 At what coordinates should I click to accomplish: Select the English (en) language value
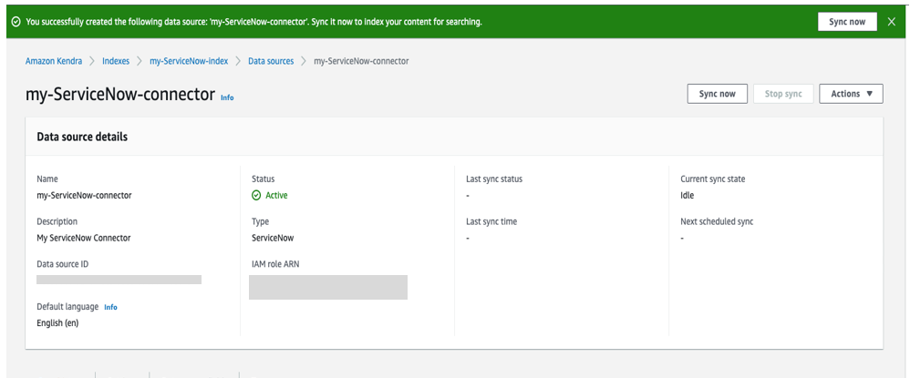[57, 323]
